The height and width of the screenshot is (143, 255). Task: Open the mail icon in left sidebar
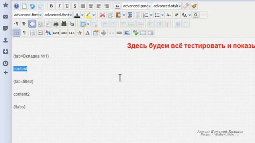tap(6, 17)
